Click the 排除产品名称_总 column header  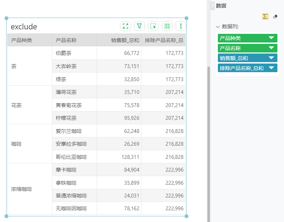tap(163, 40)
